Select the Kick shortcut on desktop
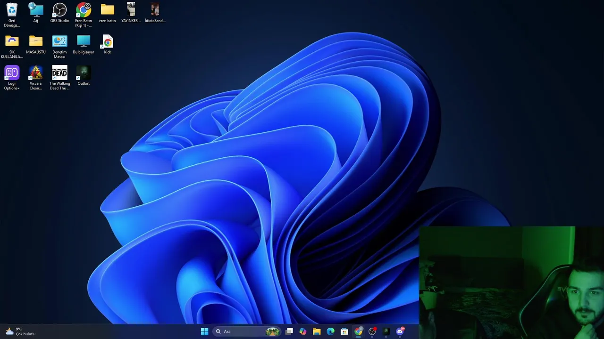604x339 pixels. (108, 44)
